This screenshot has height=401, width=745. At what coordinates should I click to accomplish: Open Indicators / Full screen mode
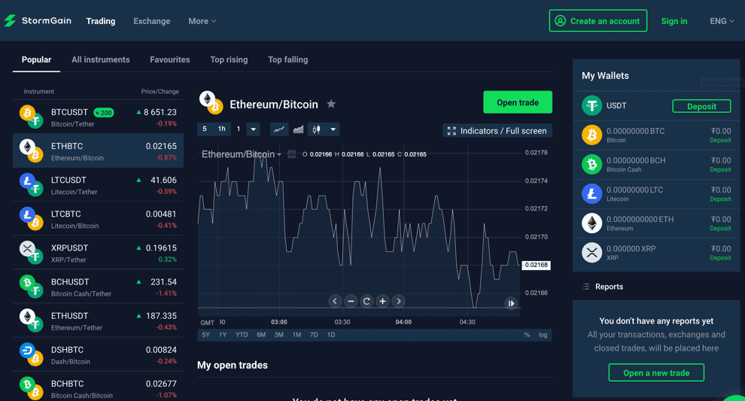(x=497, y=131)
